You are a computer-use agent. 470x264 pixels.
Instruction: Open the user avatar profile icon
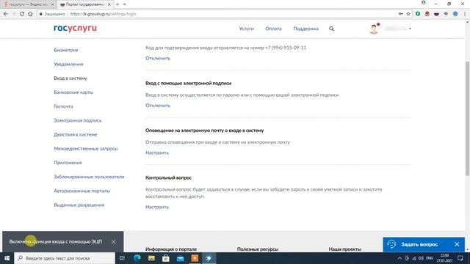click(374, 29)
